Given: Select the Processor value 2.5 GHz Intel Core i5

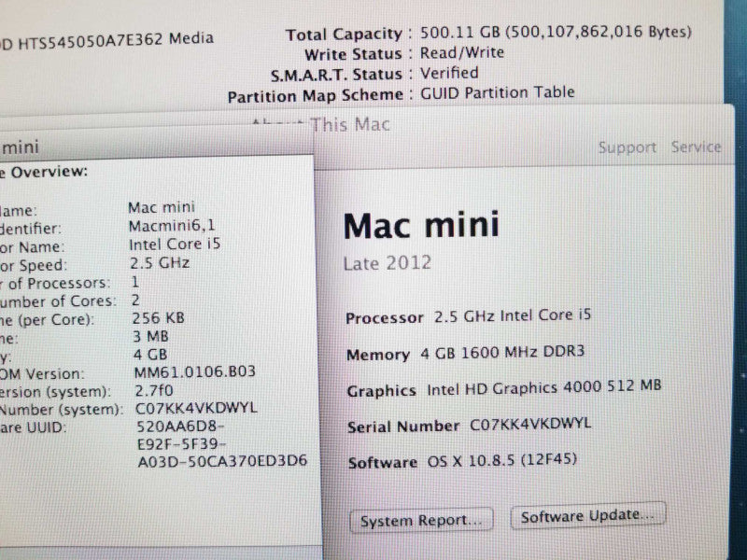Looking at the screenshot, I should click(513, 315).
